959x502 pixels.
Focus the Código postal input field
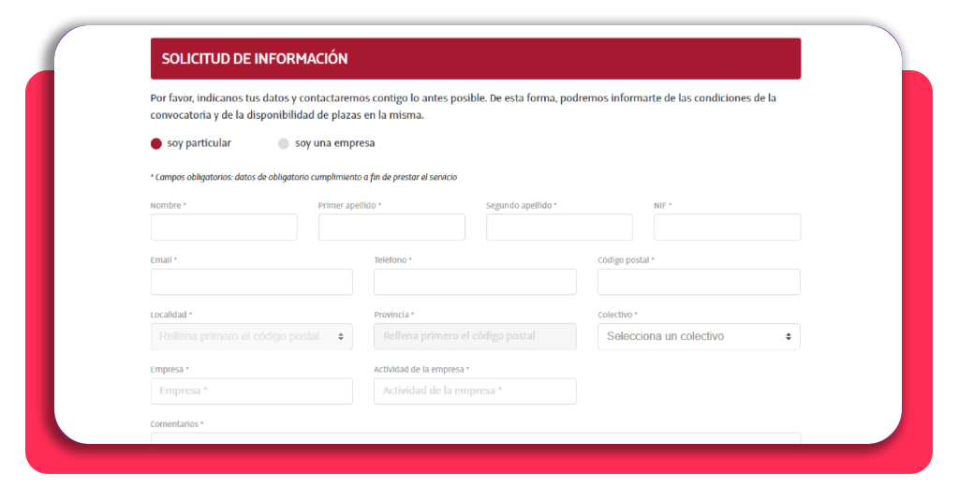(699, 282)
